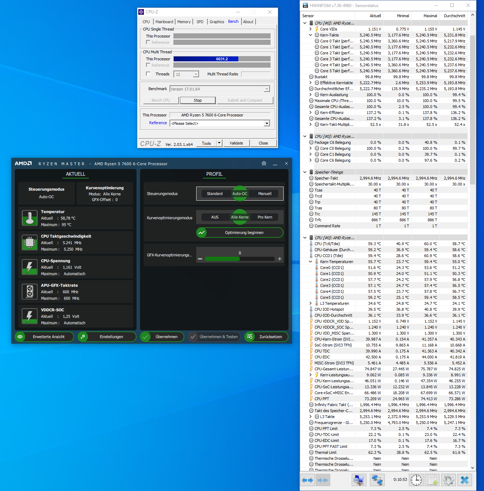484x491 pixels.
Task: Toggle Single Thread Reference checkbox in CPU-Z
Action: (x=148, y=42)
